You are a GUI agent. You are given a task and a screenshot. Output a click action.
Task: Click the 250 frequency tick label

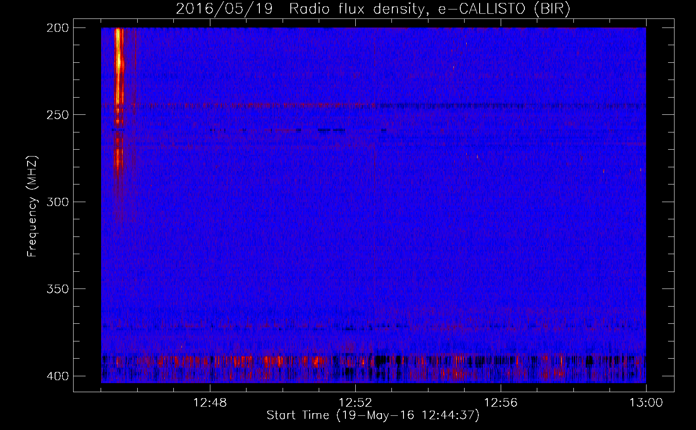(x=57, y=115)
